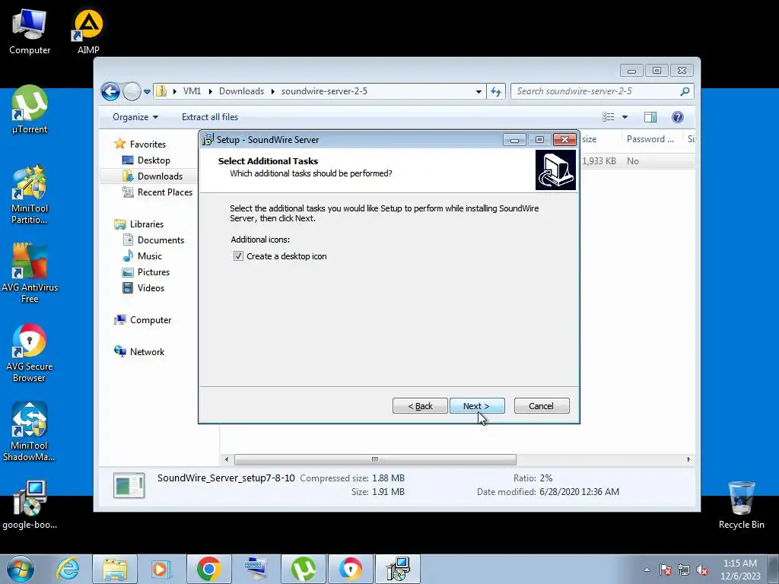Open the Action Center flag icon
This screenshot has width=779, height=584.
pos(666,570)
